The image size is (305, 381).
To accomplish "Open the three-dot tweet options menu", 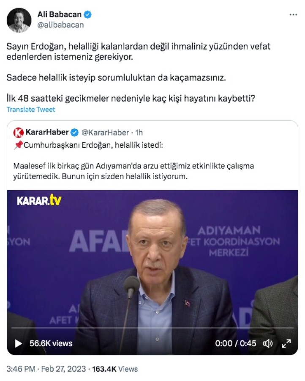I will (x=293, y=15).
